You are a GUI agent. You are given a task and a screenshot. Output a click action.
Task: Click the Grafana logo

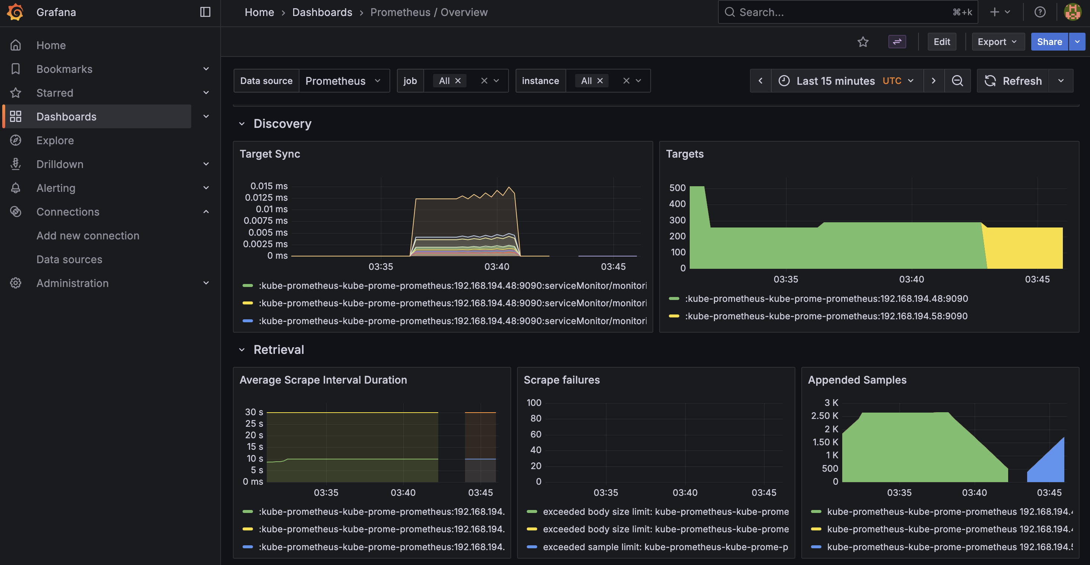tap(15, 12)
